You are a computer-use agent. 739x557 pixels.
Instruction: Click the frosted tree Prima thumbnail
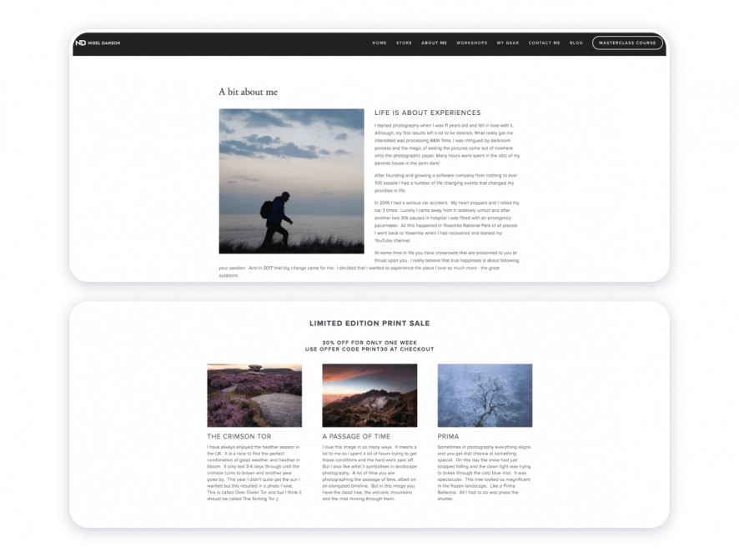pos(485,394)
